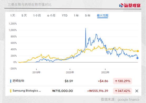Choose the 1年 range tab

click(x=76, y=16)
